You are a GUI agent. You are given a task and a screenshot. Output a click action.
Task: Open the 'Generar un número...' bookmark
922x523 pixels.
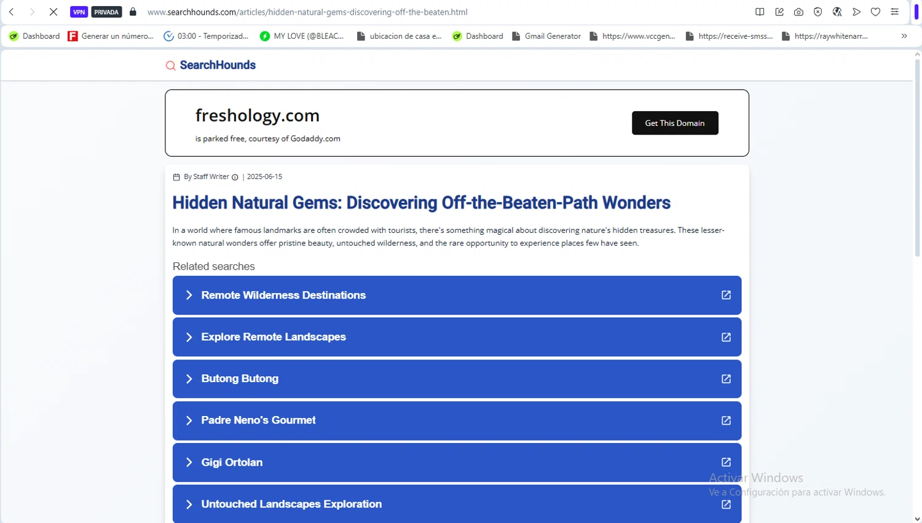tap(111, 36)
